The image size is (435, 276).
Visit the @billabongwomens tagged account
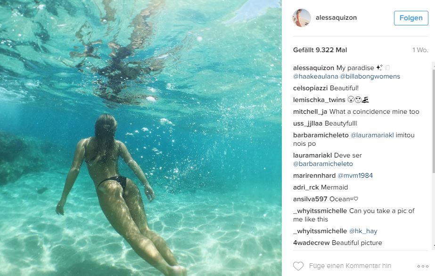coord(370,76)
